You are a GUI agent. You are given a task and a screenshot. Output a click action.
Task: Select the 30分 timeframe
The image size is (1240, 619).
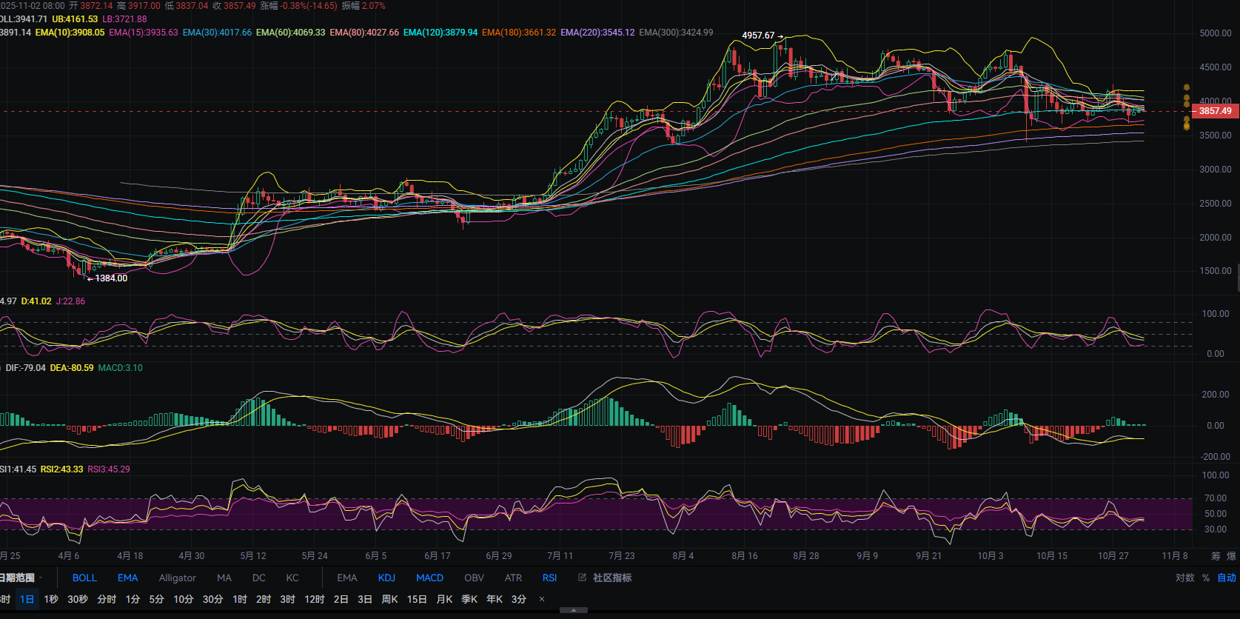[x=213, y=599]
